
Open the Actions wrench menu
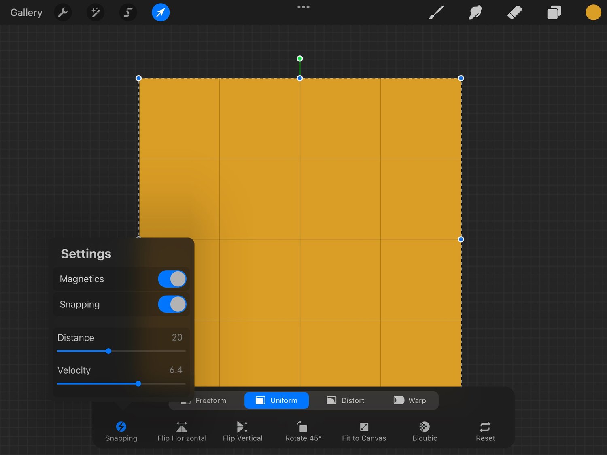click(x=63, y=12)
